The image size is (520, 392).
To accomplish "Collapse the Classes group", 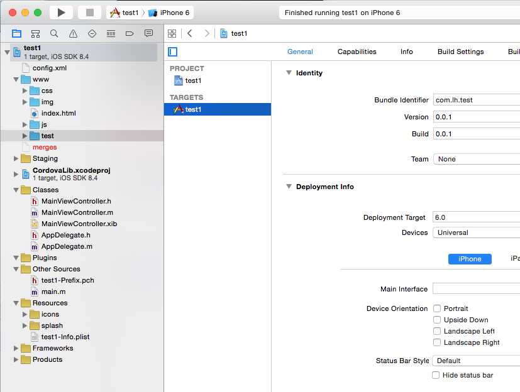I will click(x=16, y=190).
